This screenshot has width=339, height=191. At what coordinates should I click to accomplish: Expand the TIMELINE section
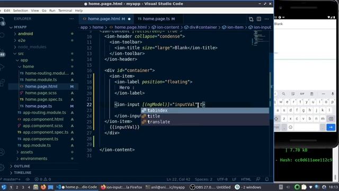[22, 172]
